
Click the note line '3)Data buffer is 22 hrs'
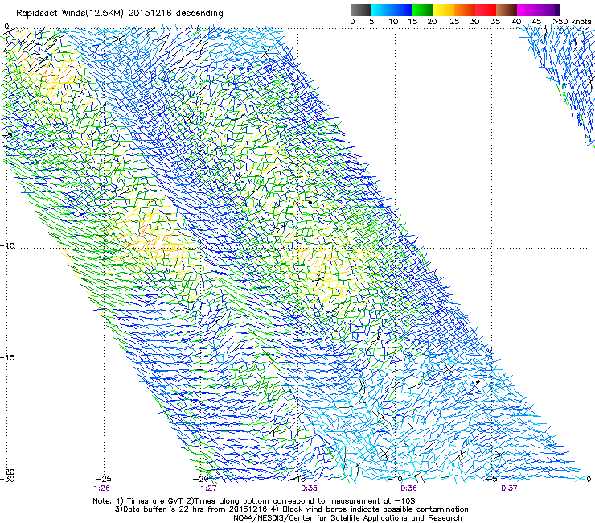[x=291, y=509]
